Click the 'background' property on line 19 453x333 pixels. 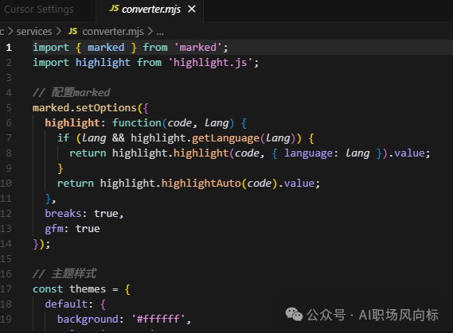coord(88,319)
